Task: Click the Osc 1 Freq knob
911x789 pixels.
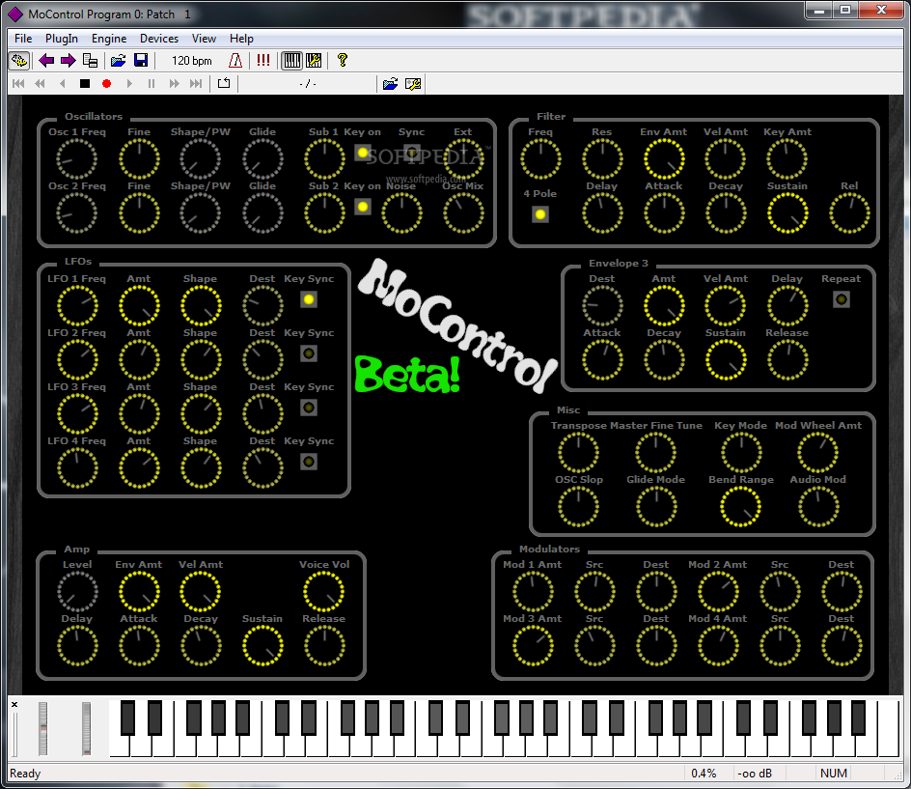Action: 76,159
